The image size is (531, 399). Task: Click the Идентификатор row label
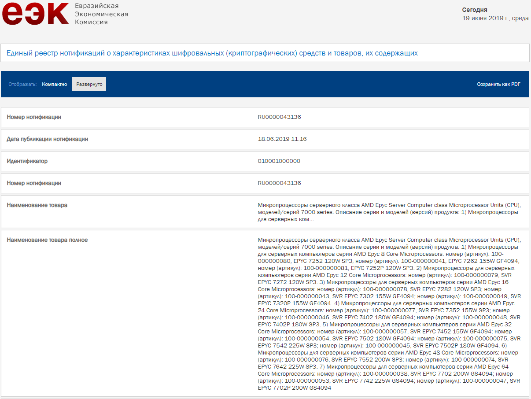(27, 161)
